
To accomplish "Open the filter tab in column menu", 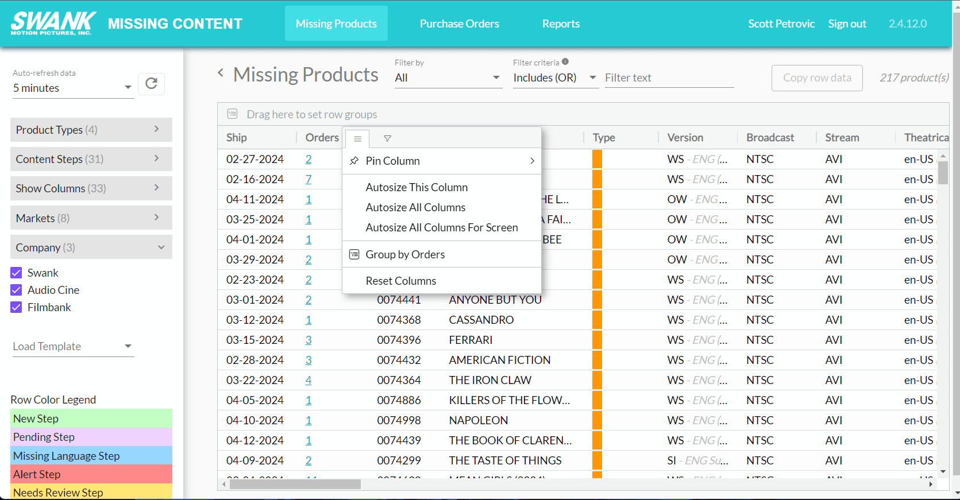I will click(x=387, y=138).
